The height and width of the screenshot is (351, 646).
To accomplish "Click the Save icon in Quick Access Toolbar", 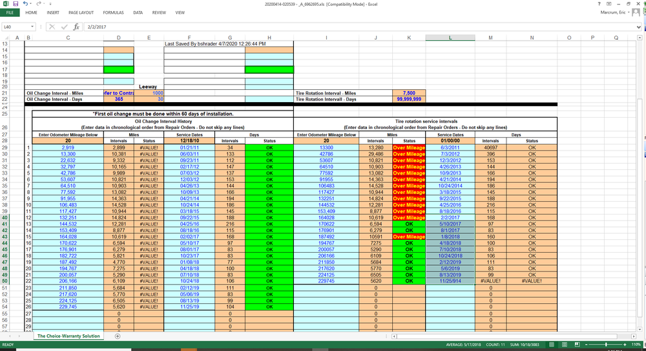I will click(x=14, y=4).
